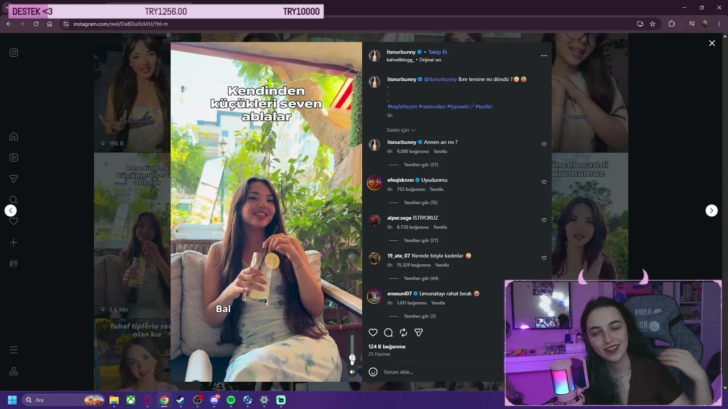Close the reel viewer with the X
The width and height of the screenshot is (728, 409).
(x=712, y=43)
